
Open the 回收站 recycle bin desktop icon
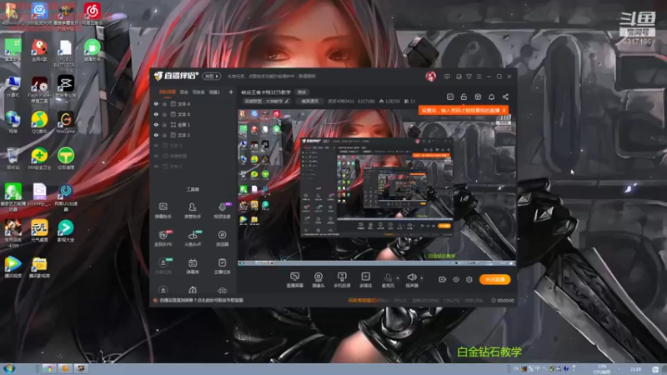click(13, 158)
